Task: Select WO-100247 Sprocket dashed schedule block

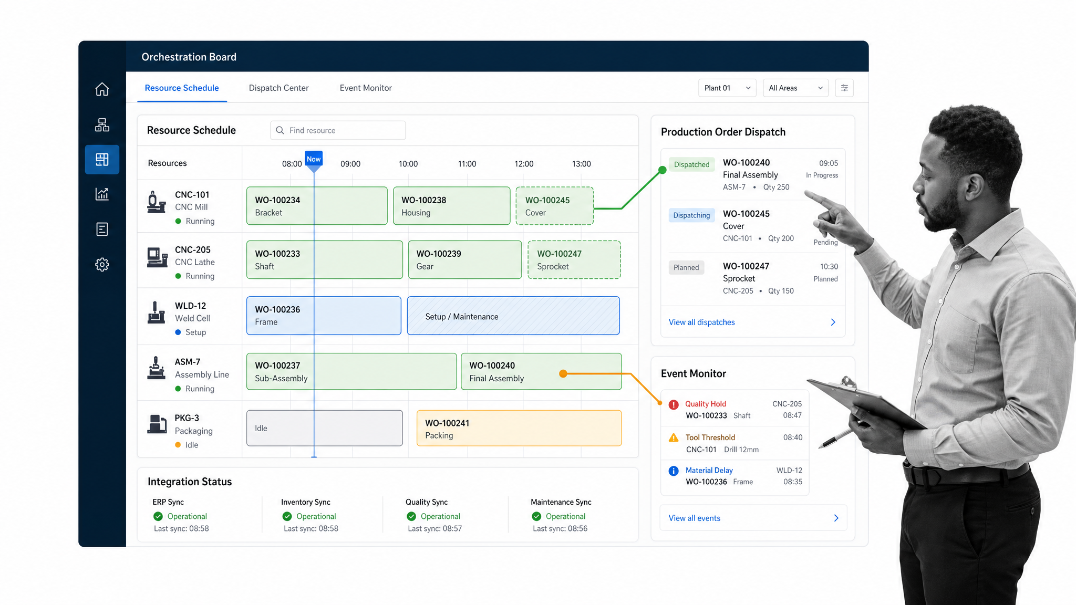Action: (x=574, y=259)
